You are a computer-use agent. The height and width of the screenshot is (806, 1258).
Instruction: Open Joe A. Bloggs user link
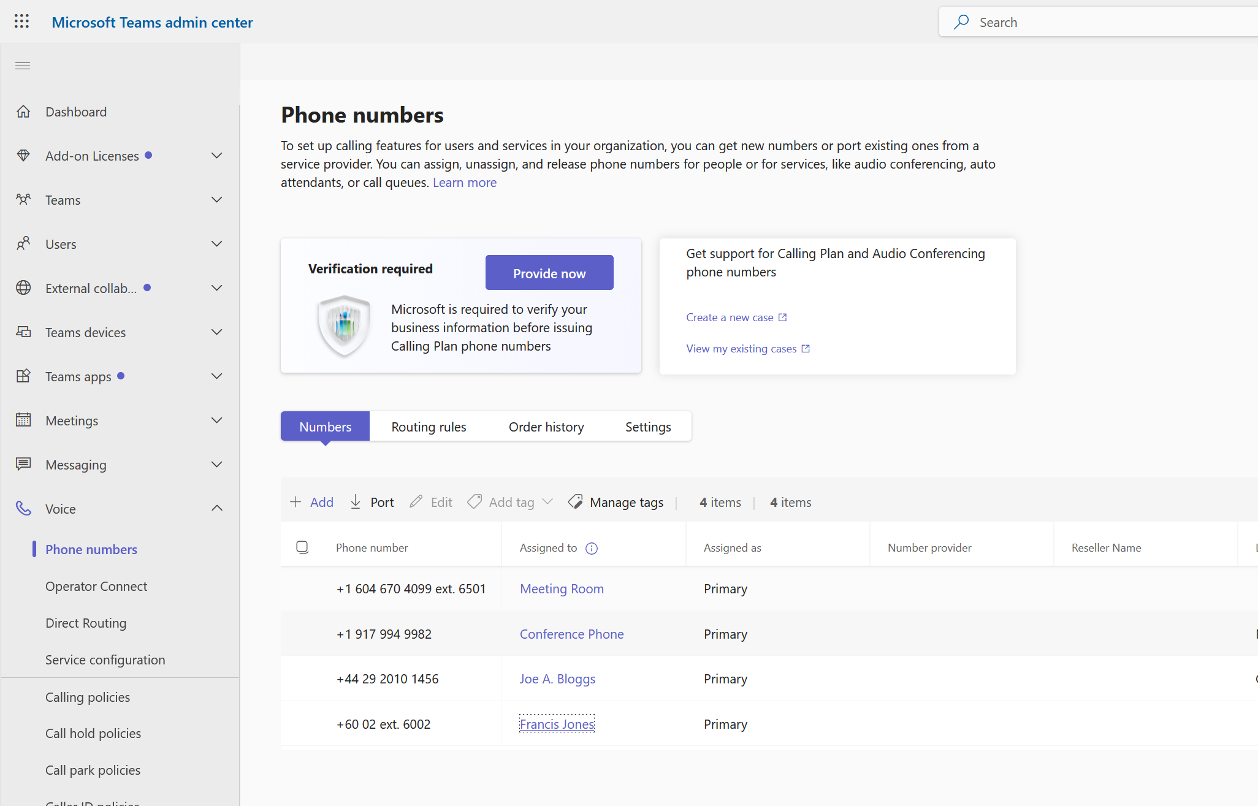click(557, 679)
